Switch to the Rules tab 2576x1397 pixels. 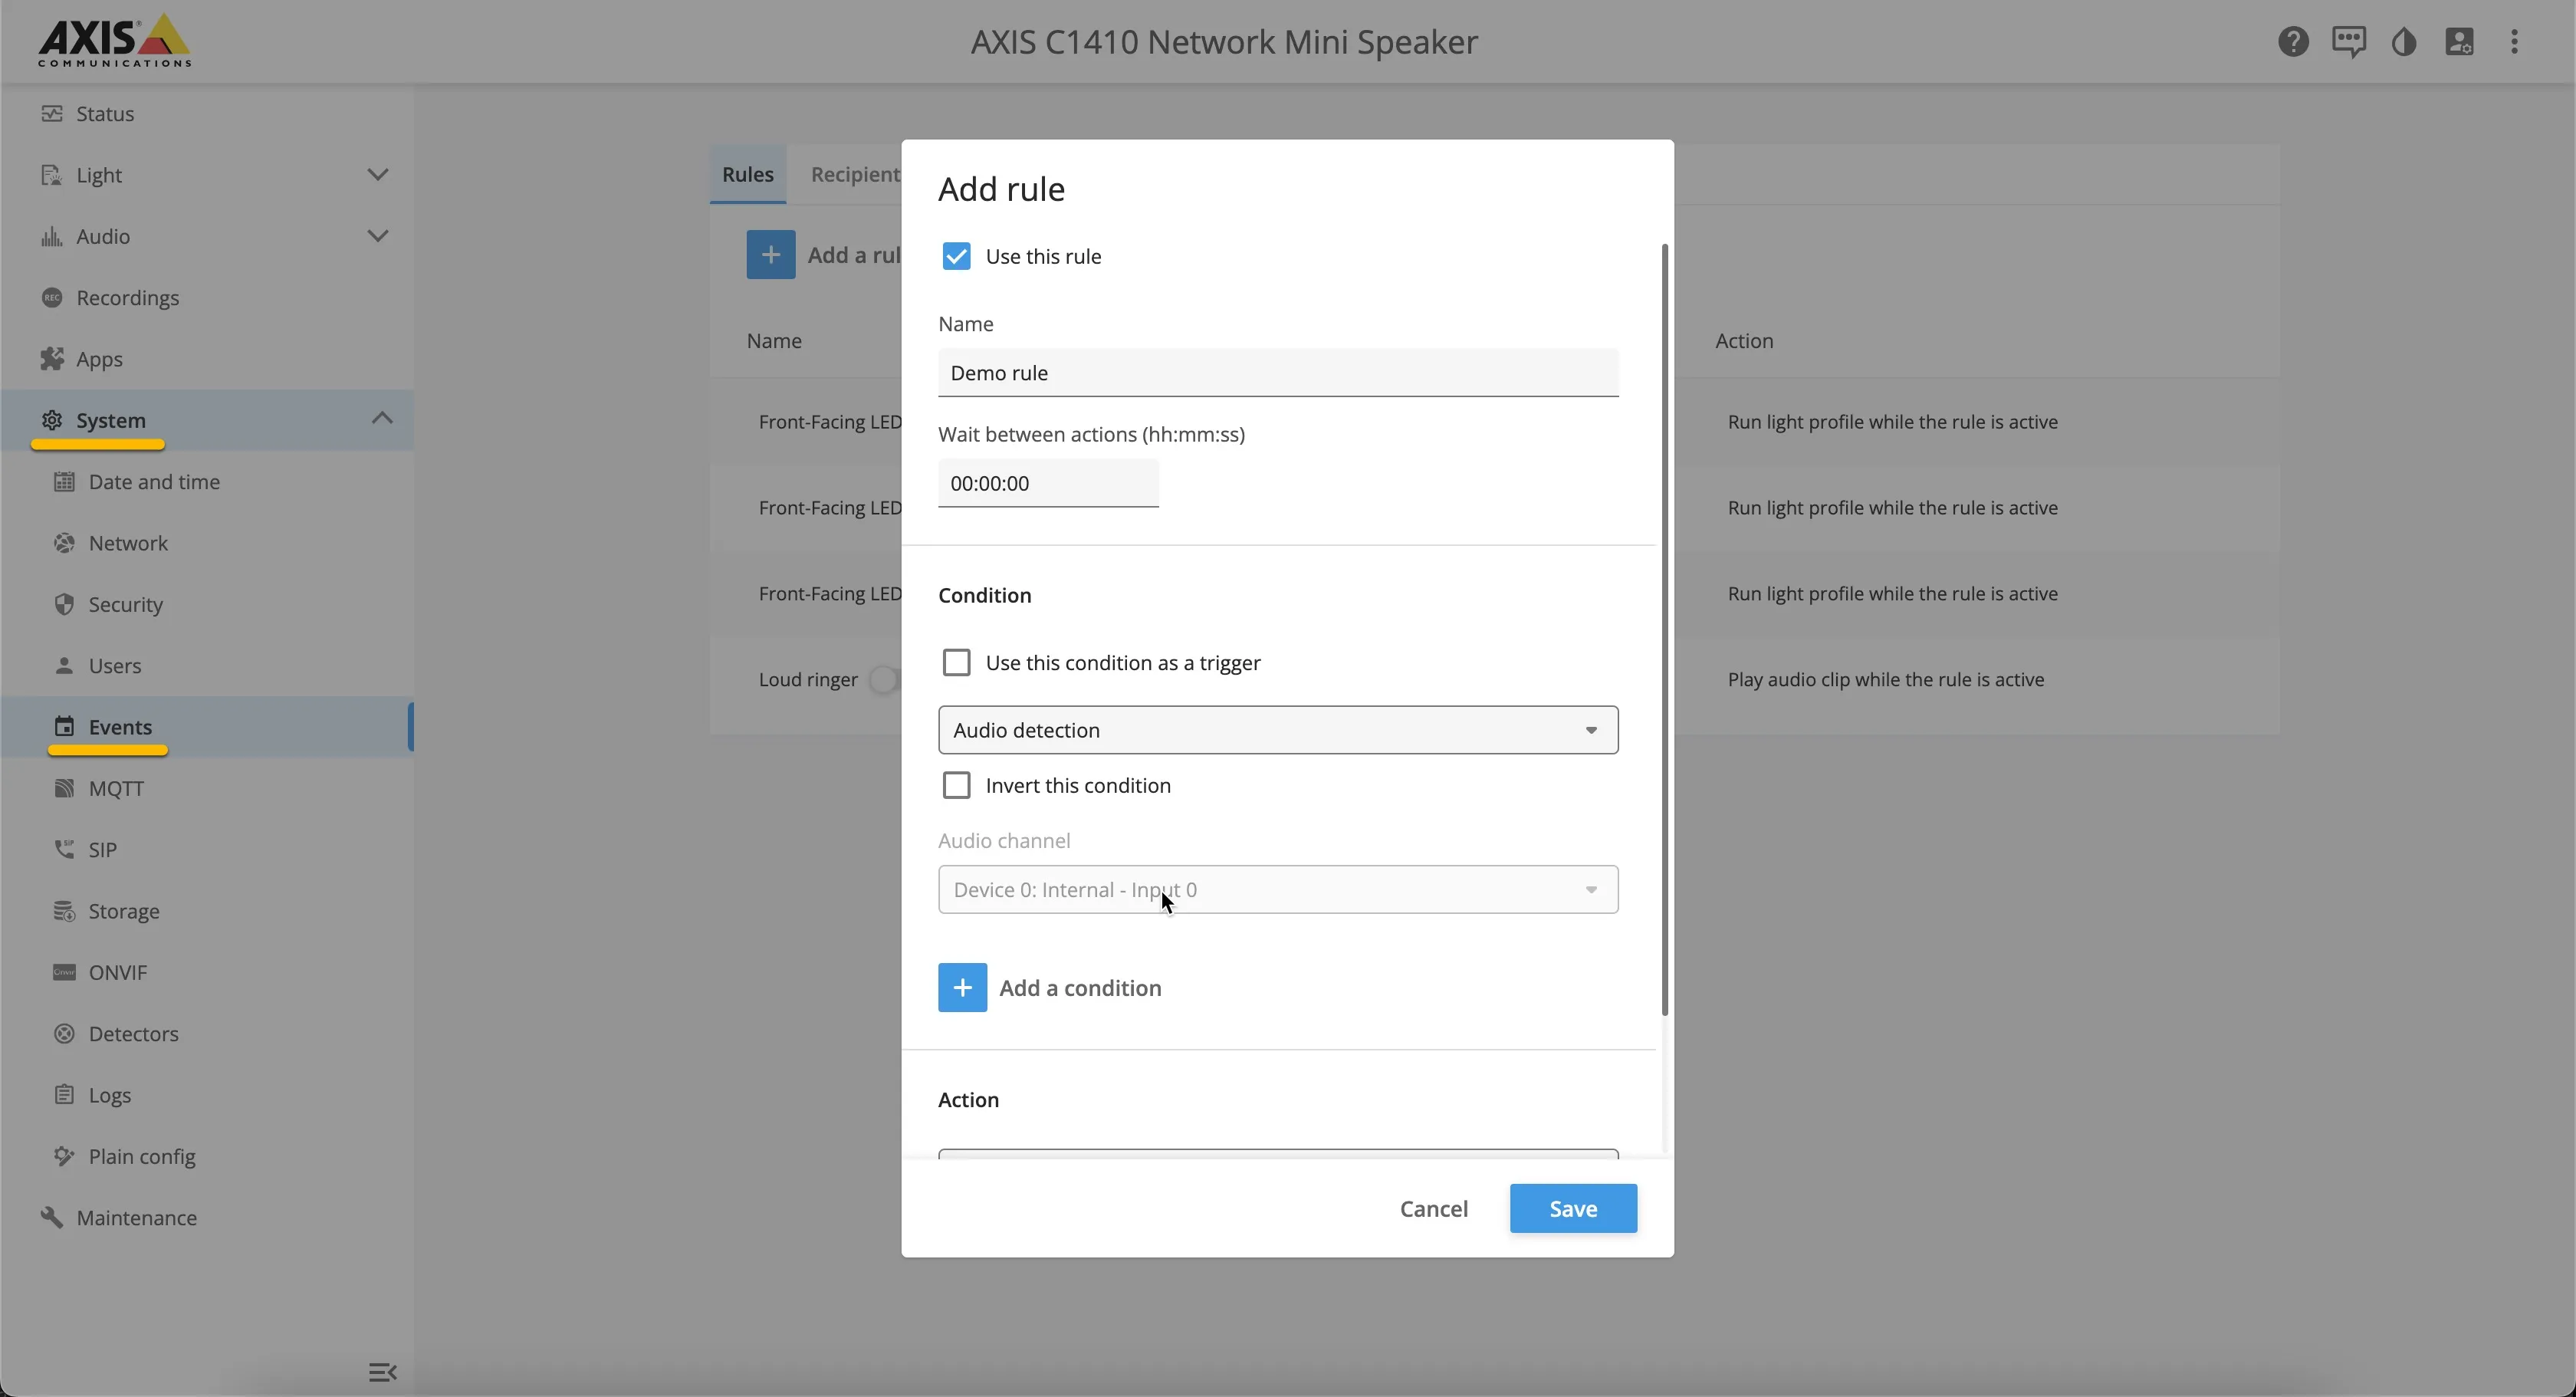click(748, 175)
